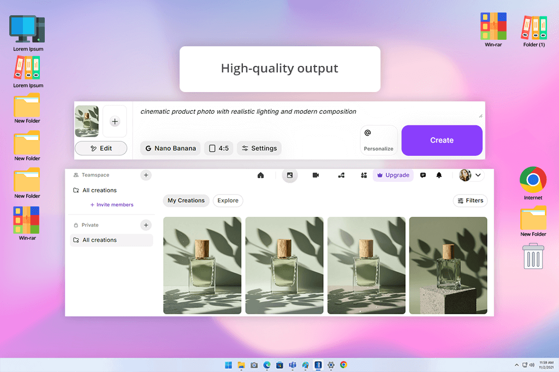Open File Explorer from the taskbar
The image size is (559, 372).
241,365
